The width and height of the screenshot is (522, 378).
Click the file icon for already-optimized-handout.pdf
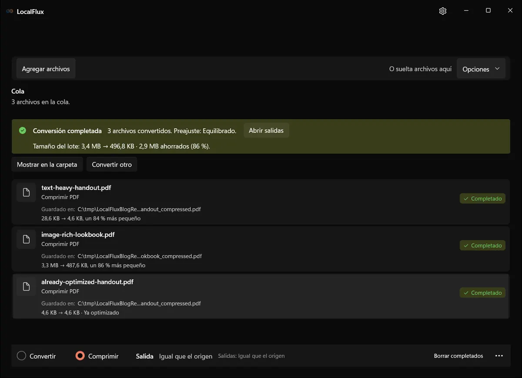[26, 286]
